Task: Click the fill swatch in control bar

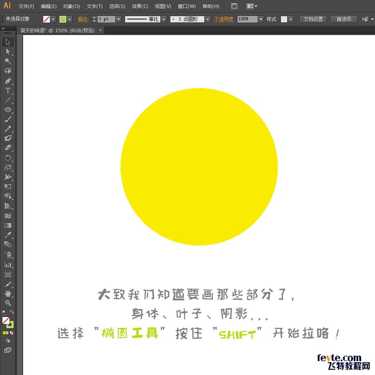Action: (x=46, y=19)
